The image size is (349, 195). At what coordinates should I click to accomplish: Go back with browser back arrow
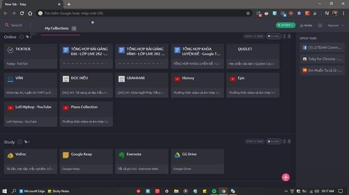[5, 14]
